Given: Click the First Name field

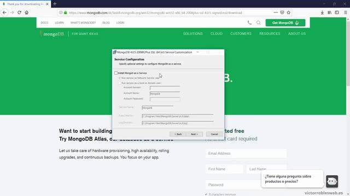Looking at the screenshot, I should pos(225,169).
